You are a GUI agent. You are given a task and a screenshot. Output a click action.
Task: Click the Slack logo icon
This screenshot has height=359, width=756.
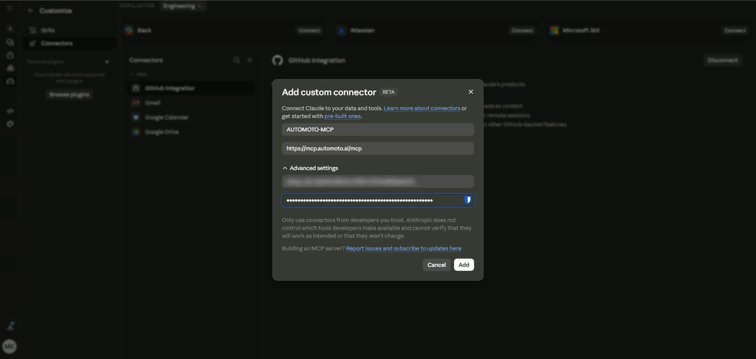(x=129, y=30)
